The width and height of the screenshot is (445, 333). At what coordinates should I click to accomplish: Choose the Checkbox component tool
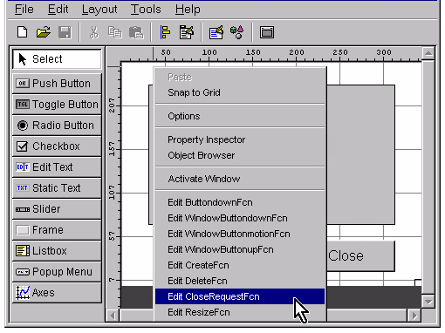(57, 146)
